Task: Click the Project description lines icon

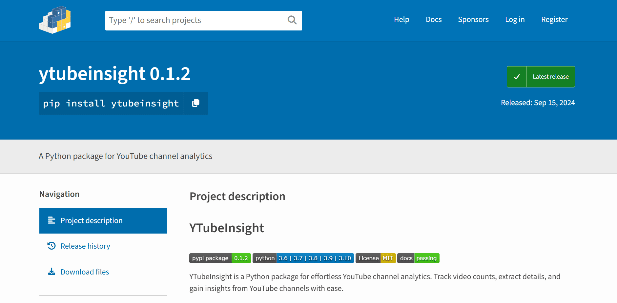Action: pyautogui.click(x=51, y=220)
